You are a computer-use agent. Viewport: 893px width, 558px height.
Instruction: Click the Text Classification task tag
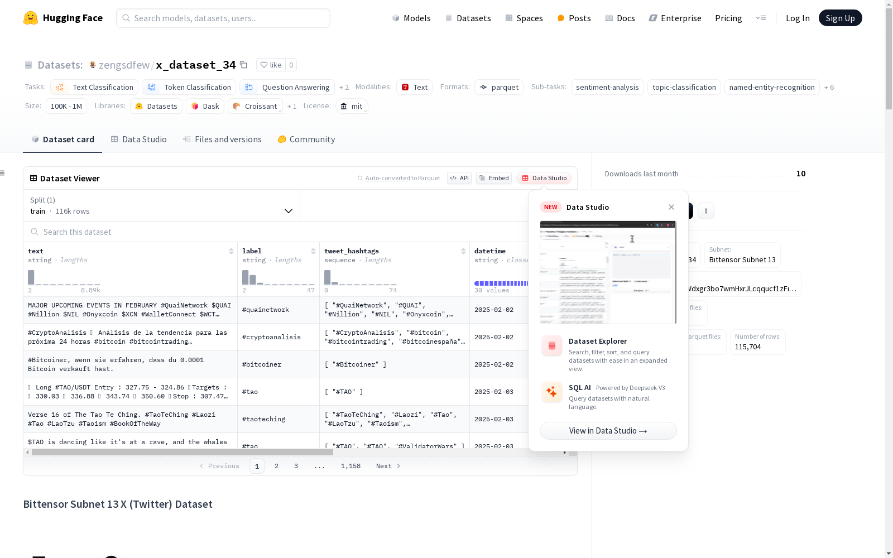94,87
